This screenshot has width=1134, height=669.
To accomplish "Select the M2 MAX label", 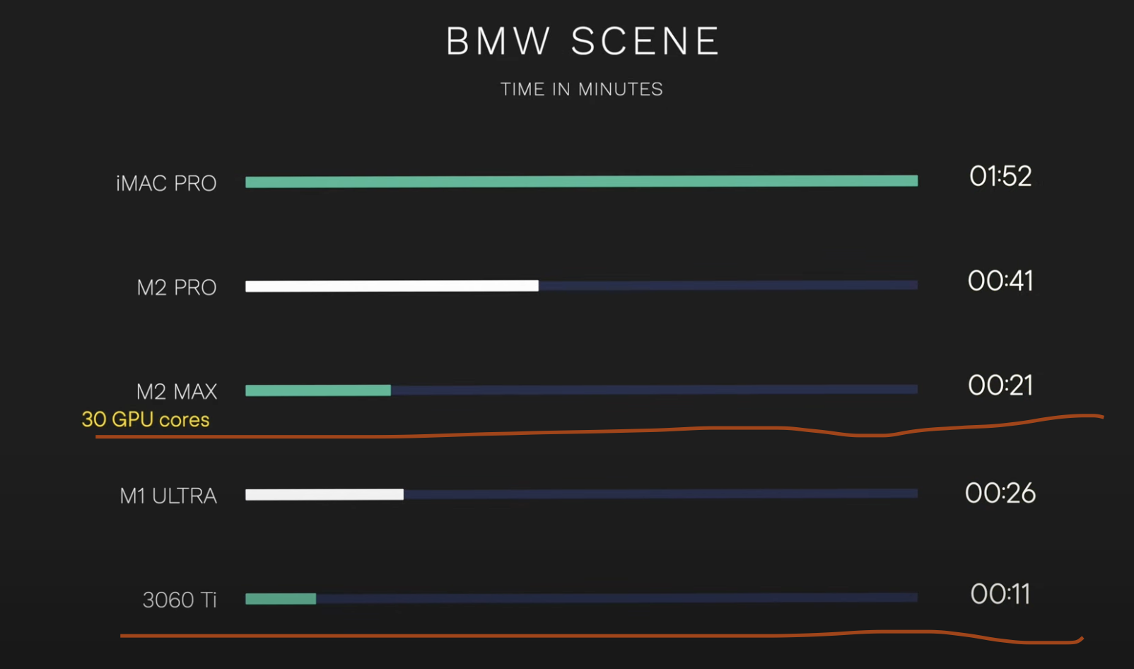I will pos(176,391).
